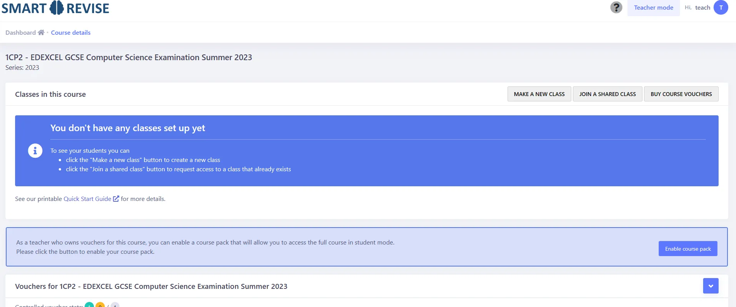The image size is (736, 307).
Task: Click the 'Join a shared class' instruction bullet
Action: pos(178,169)
